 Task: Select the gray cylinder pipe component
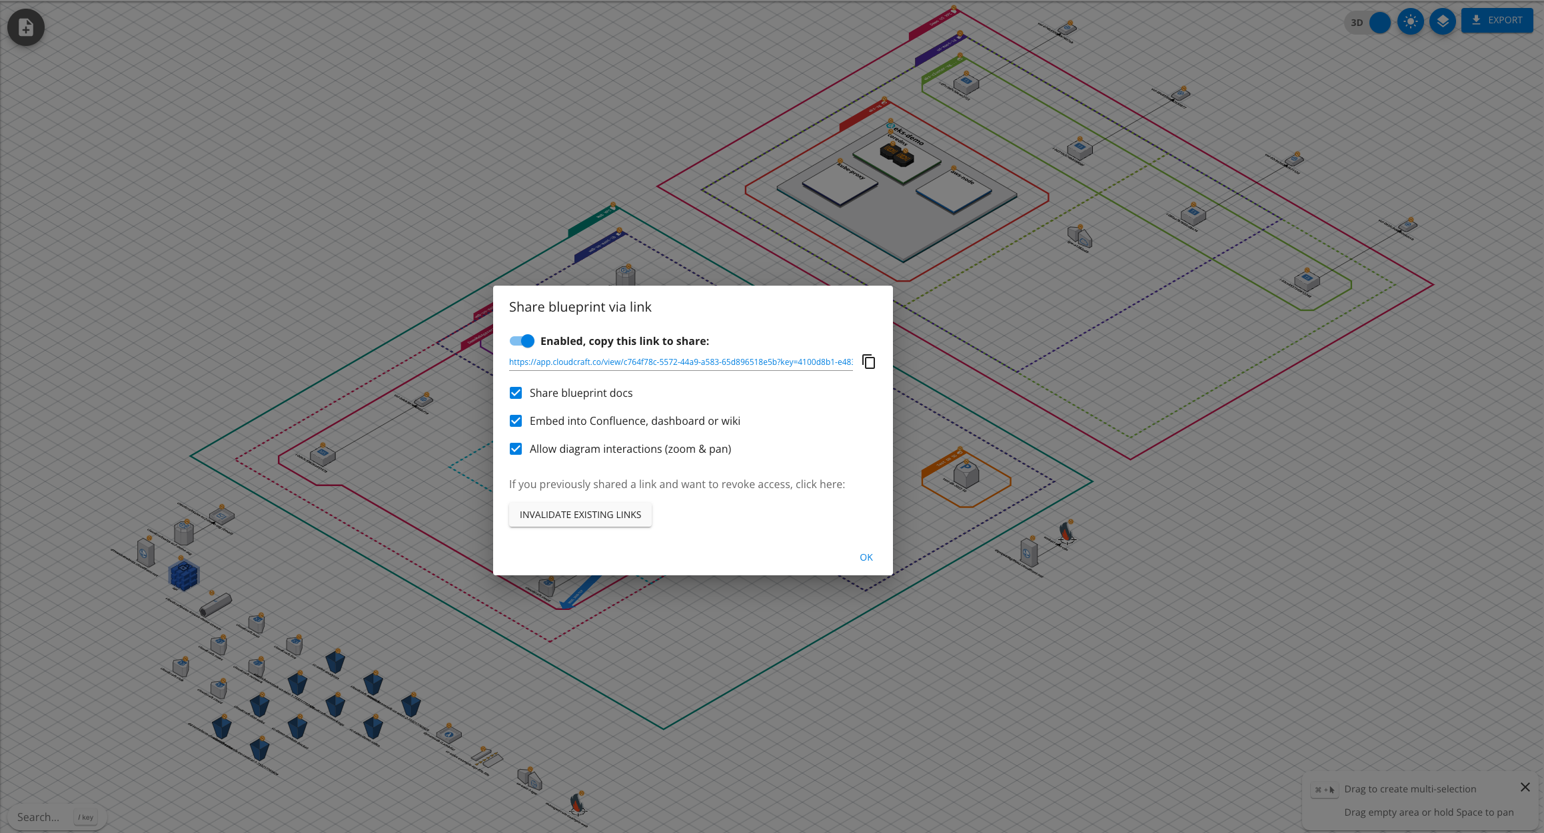[x=215, y=606]
